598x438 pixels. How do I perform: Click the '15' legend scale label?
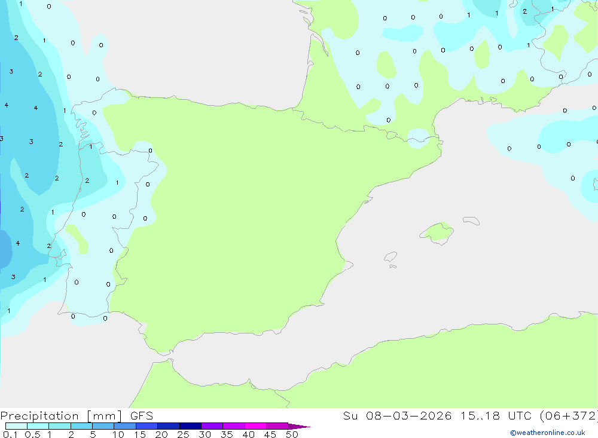coord(140,434)
